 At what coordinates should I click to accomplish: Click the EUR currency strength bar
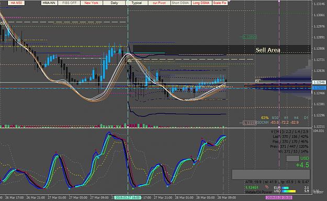pos(285,188)
